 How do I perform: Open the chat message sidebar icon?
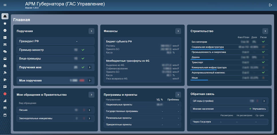[5, 87]
